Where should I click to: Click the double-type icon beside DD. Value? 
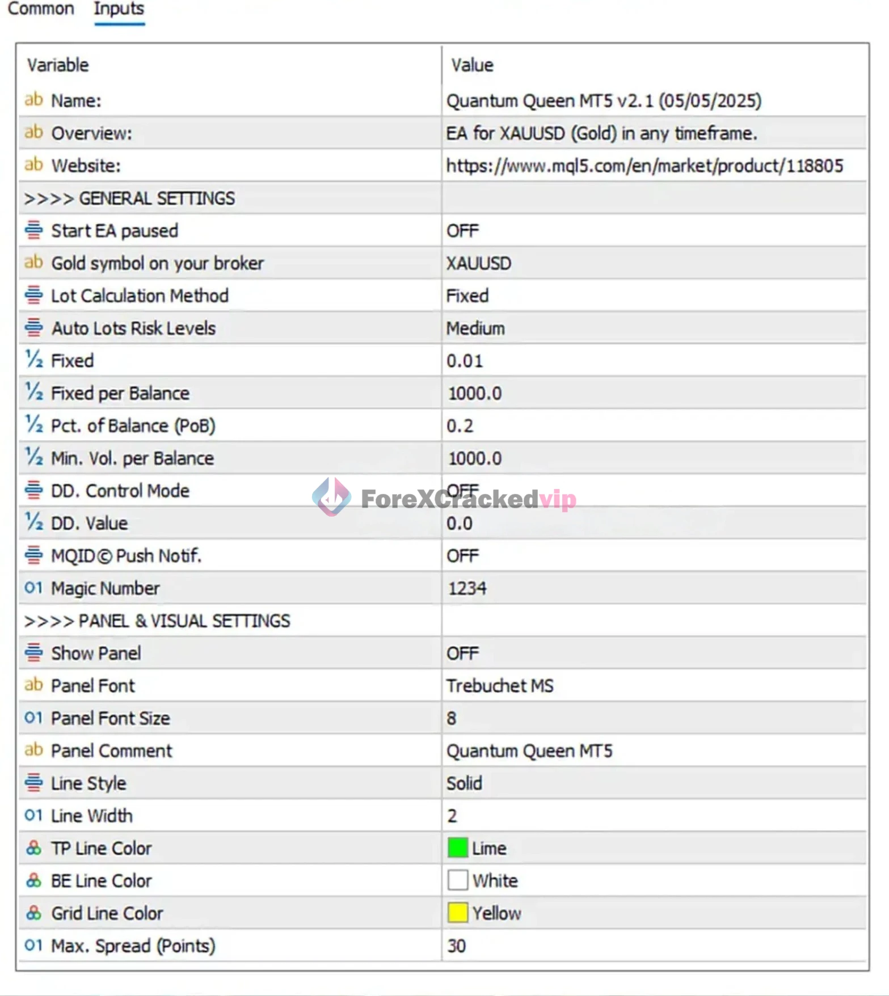(x=33, y=522)
